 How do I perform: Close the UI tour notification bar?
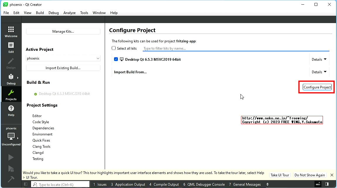332,175
